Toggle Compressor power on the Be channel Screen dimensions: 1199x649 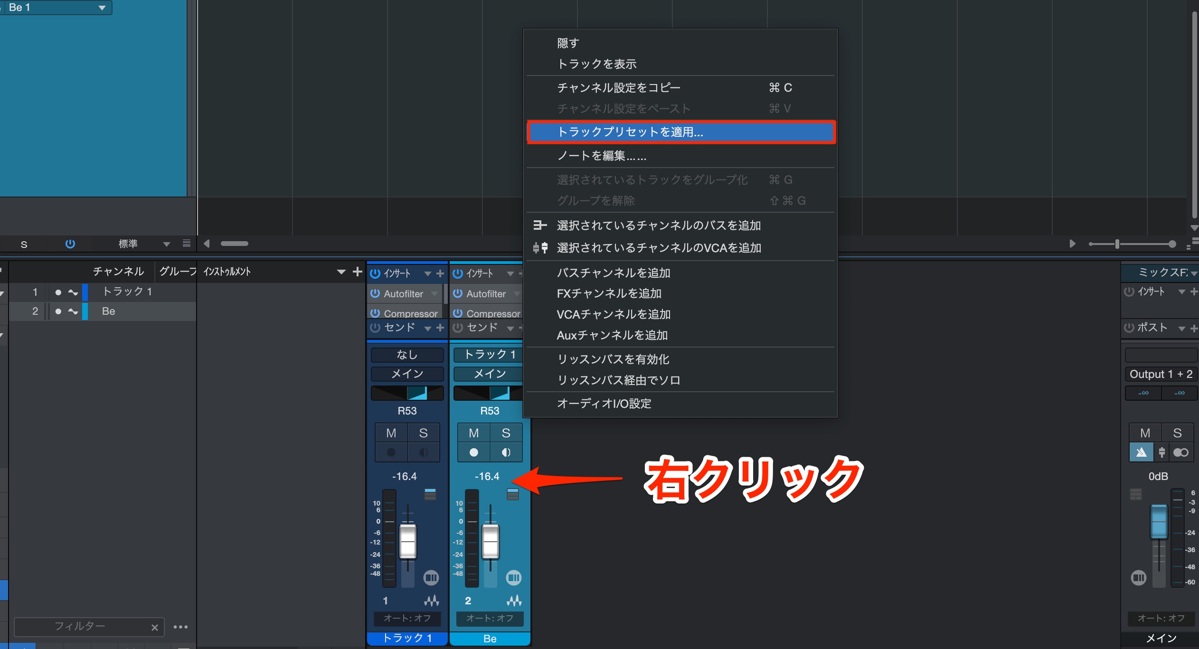(458, 313)
